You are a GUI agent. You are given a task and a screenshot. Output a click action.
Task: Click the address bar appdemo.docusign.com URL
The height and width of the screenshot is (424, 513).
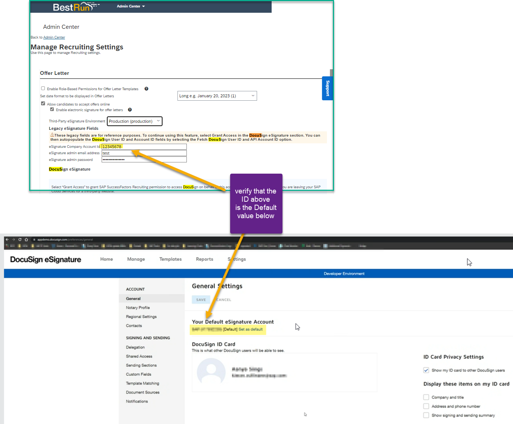coord(65,240)
